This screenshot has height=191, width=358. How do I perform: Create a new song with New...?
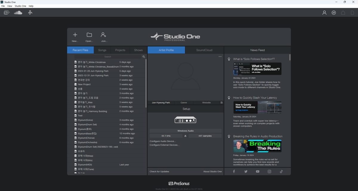[x=75, y=37]
